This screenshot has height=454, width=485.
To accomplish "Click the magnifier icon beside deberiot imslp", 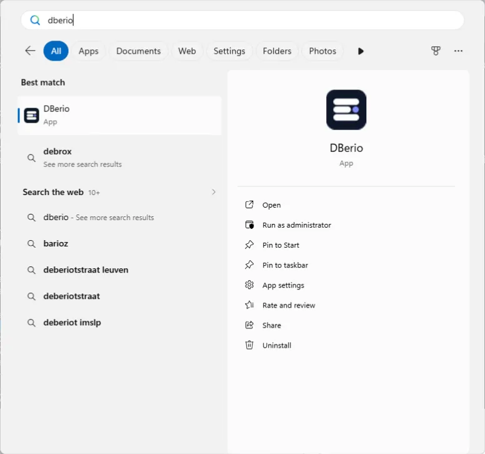I will point(31,323).
